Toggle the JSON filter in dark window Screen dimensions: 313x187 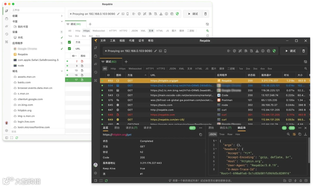[172, 68]
